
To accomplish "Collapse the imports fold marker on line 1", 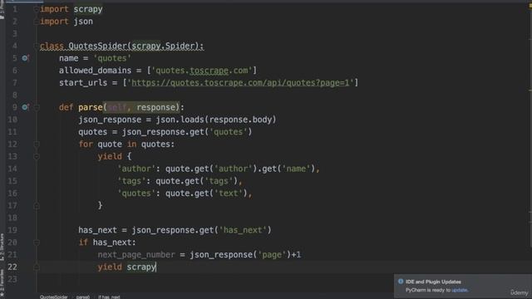I will (37, 9).
